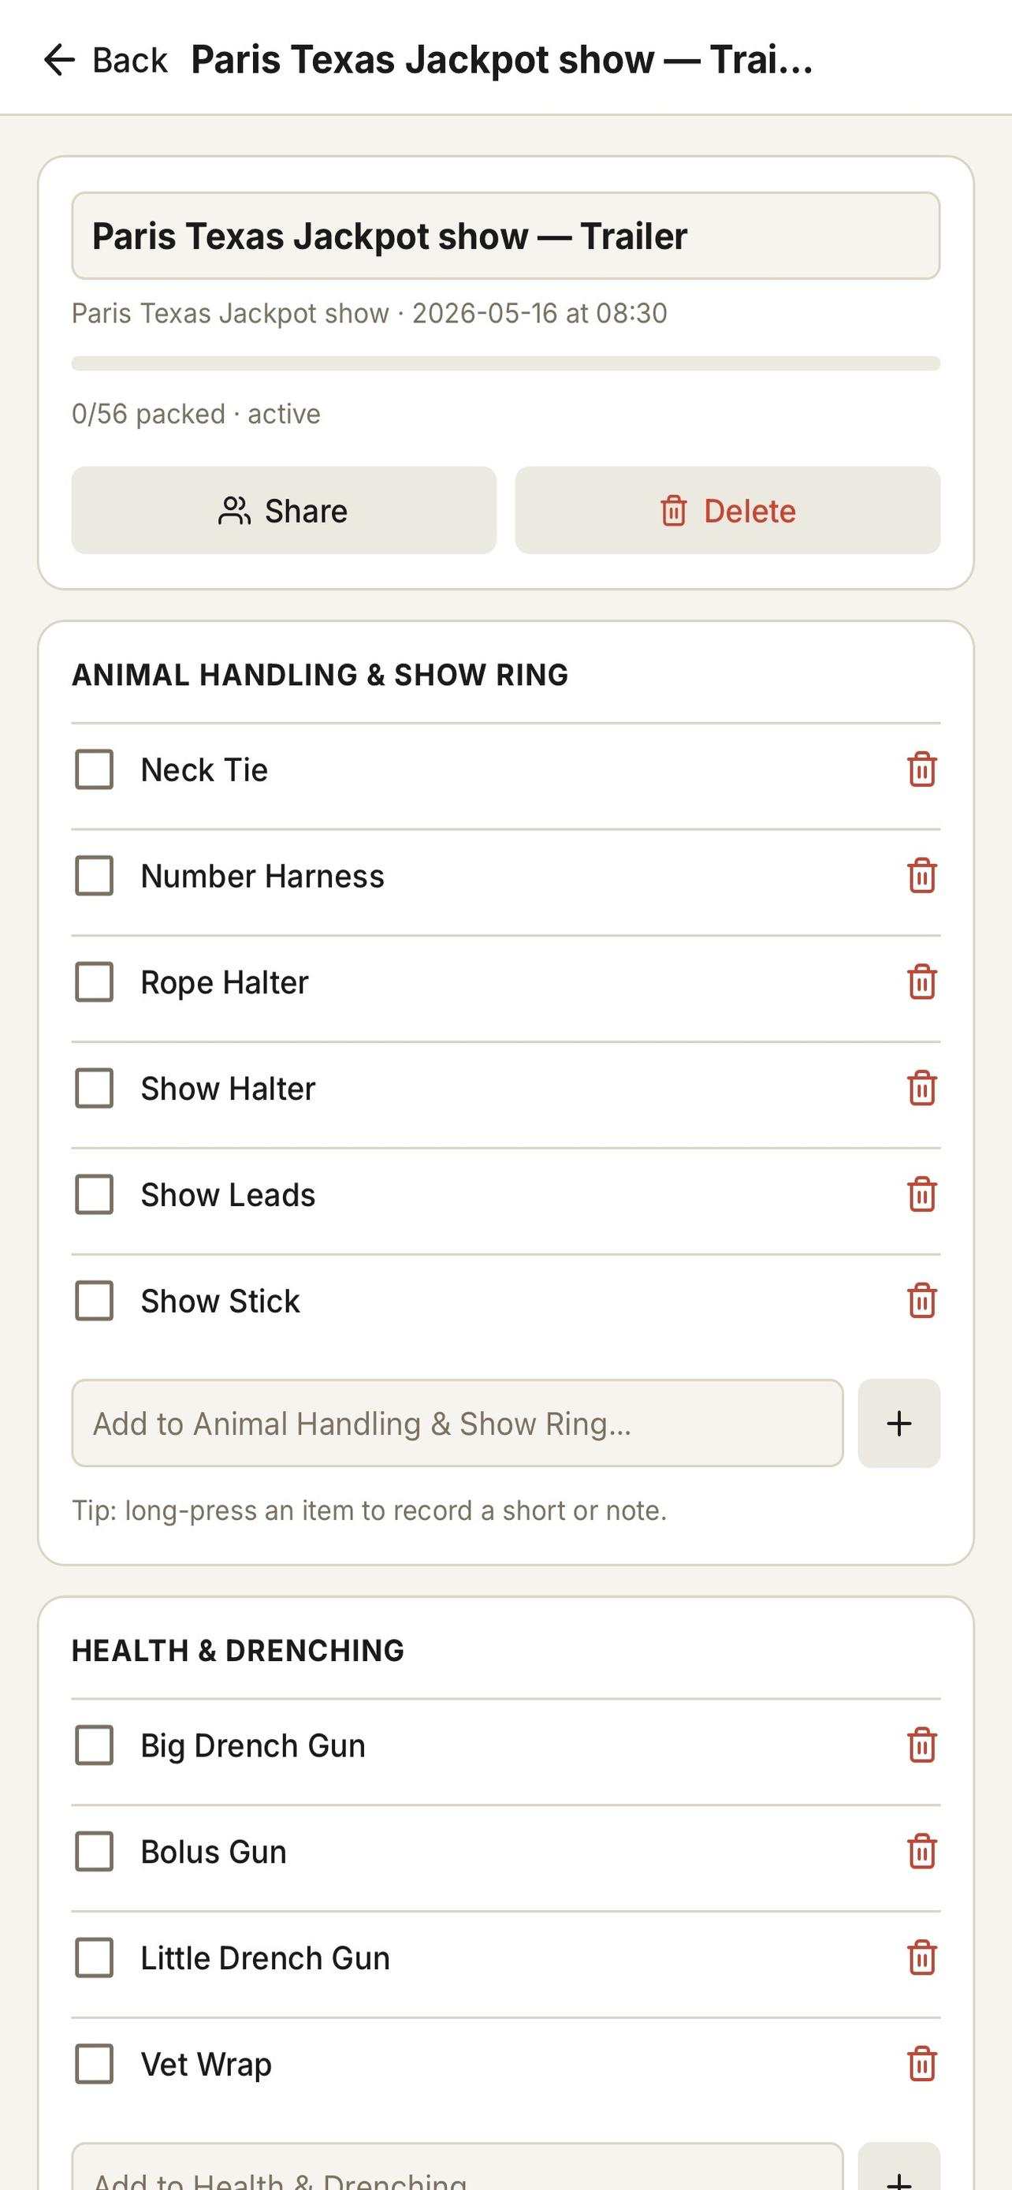Remove Bolus Gun via trash icon
Screen dimensions: 1012x2190
pos(922,1853)
